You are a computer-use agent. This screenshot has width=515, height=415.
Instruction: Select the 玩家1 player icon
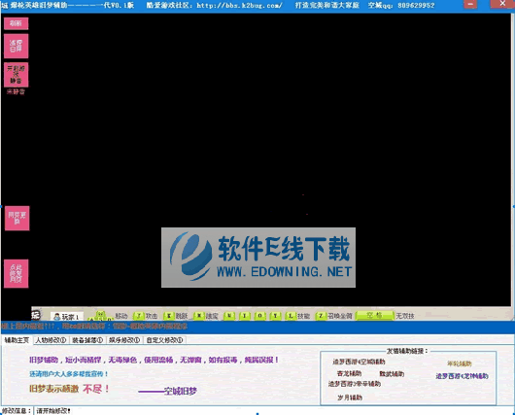tap(66, 317)
